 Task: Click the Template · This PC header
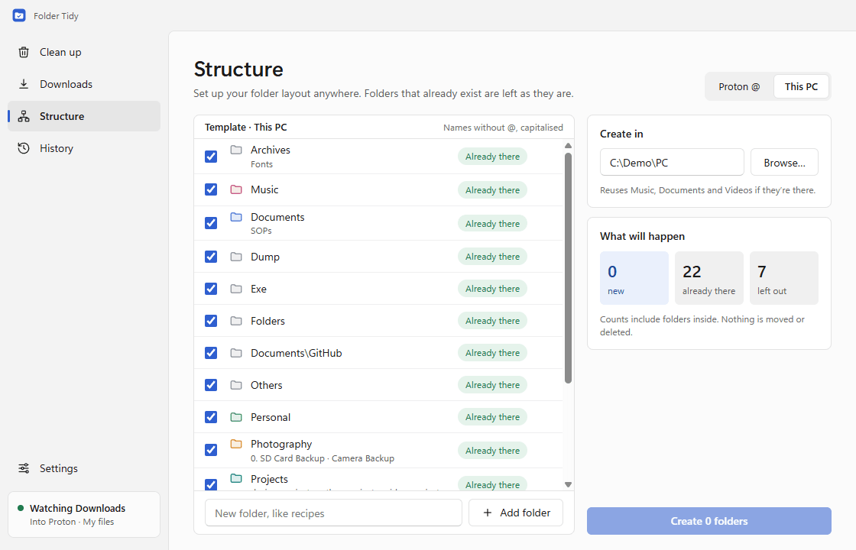(x=245, y=127)
